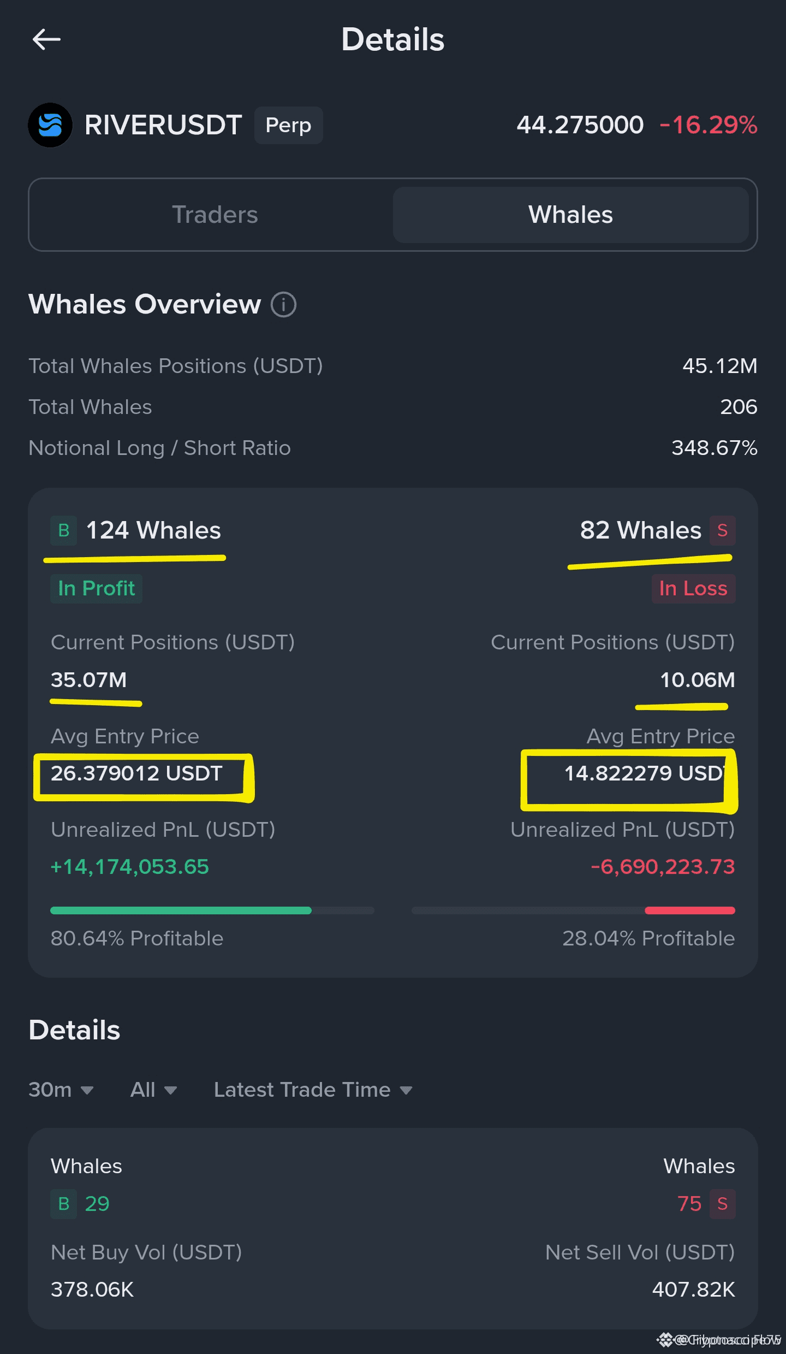This screenshot has height=1354, width=786.
Task: Select the Whales tab
Action: 570,215
